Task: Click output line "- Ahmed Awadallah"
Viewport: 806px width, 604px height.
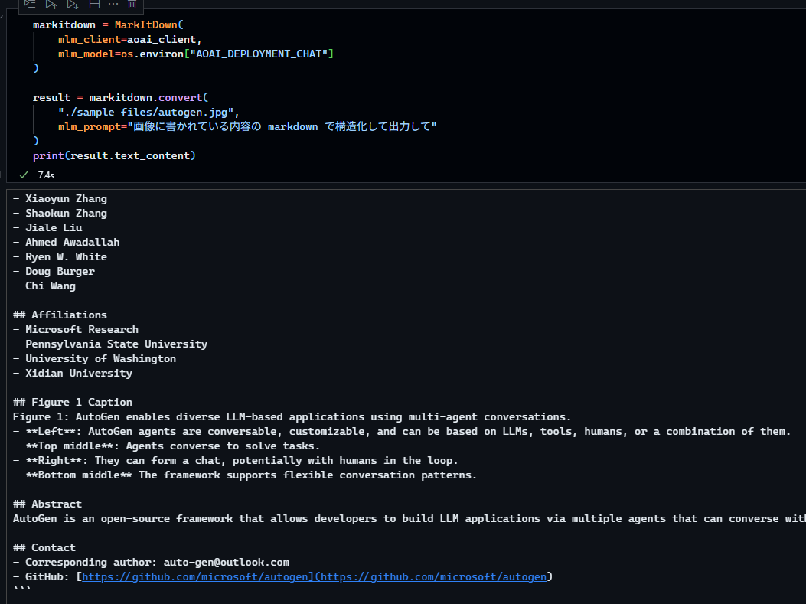Action: 67,242
